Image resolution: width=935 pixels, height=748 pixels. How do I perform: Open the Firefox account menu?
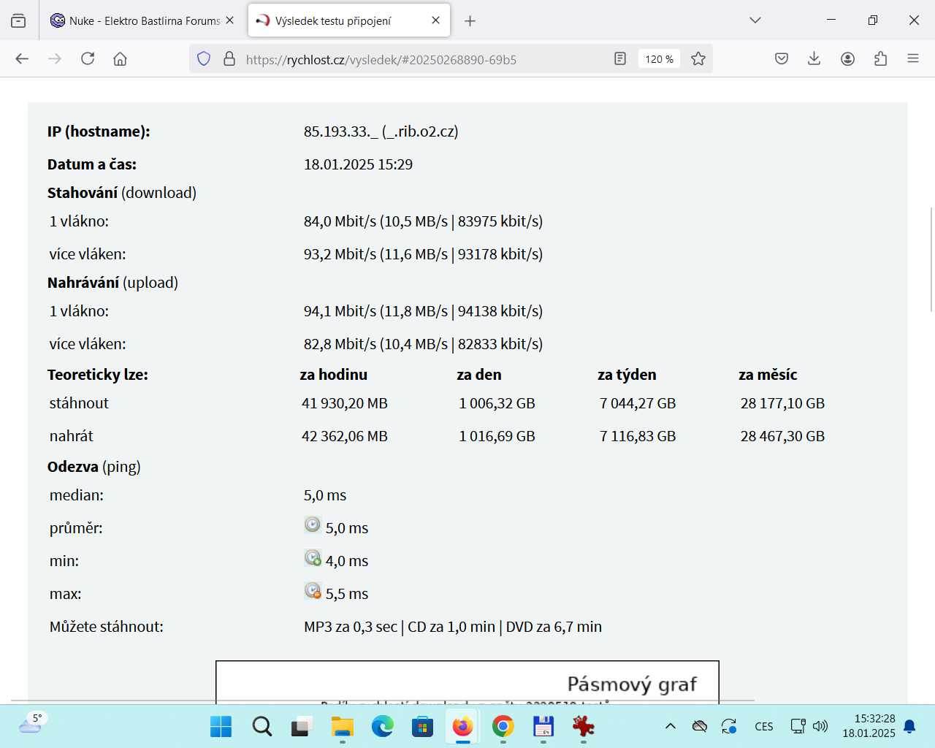[847, 59]
